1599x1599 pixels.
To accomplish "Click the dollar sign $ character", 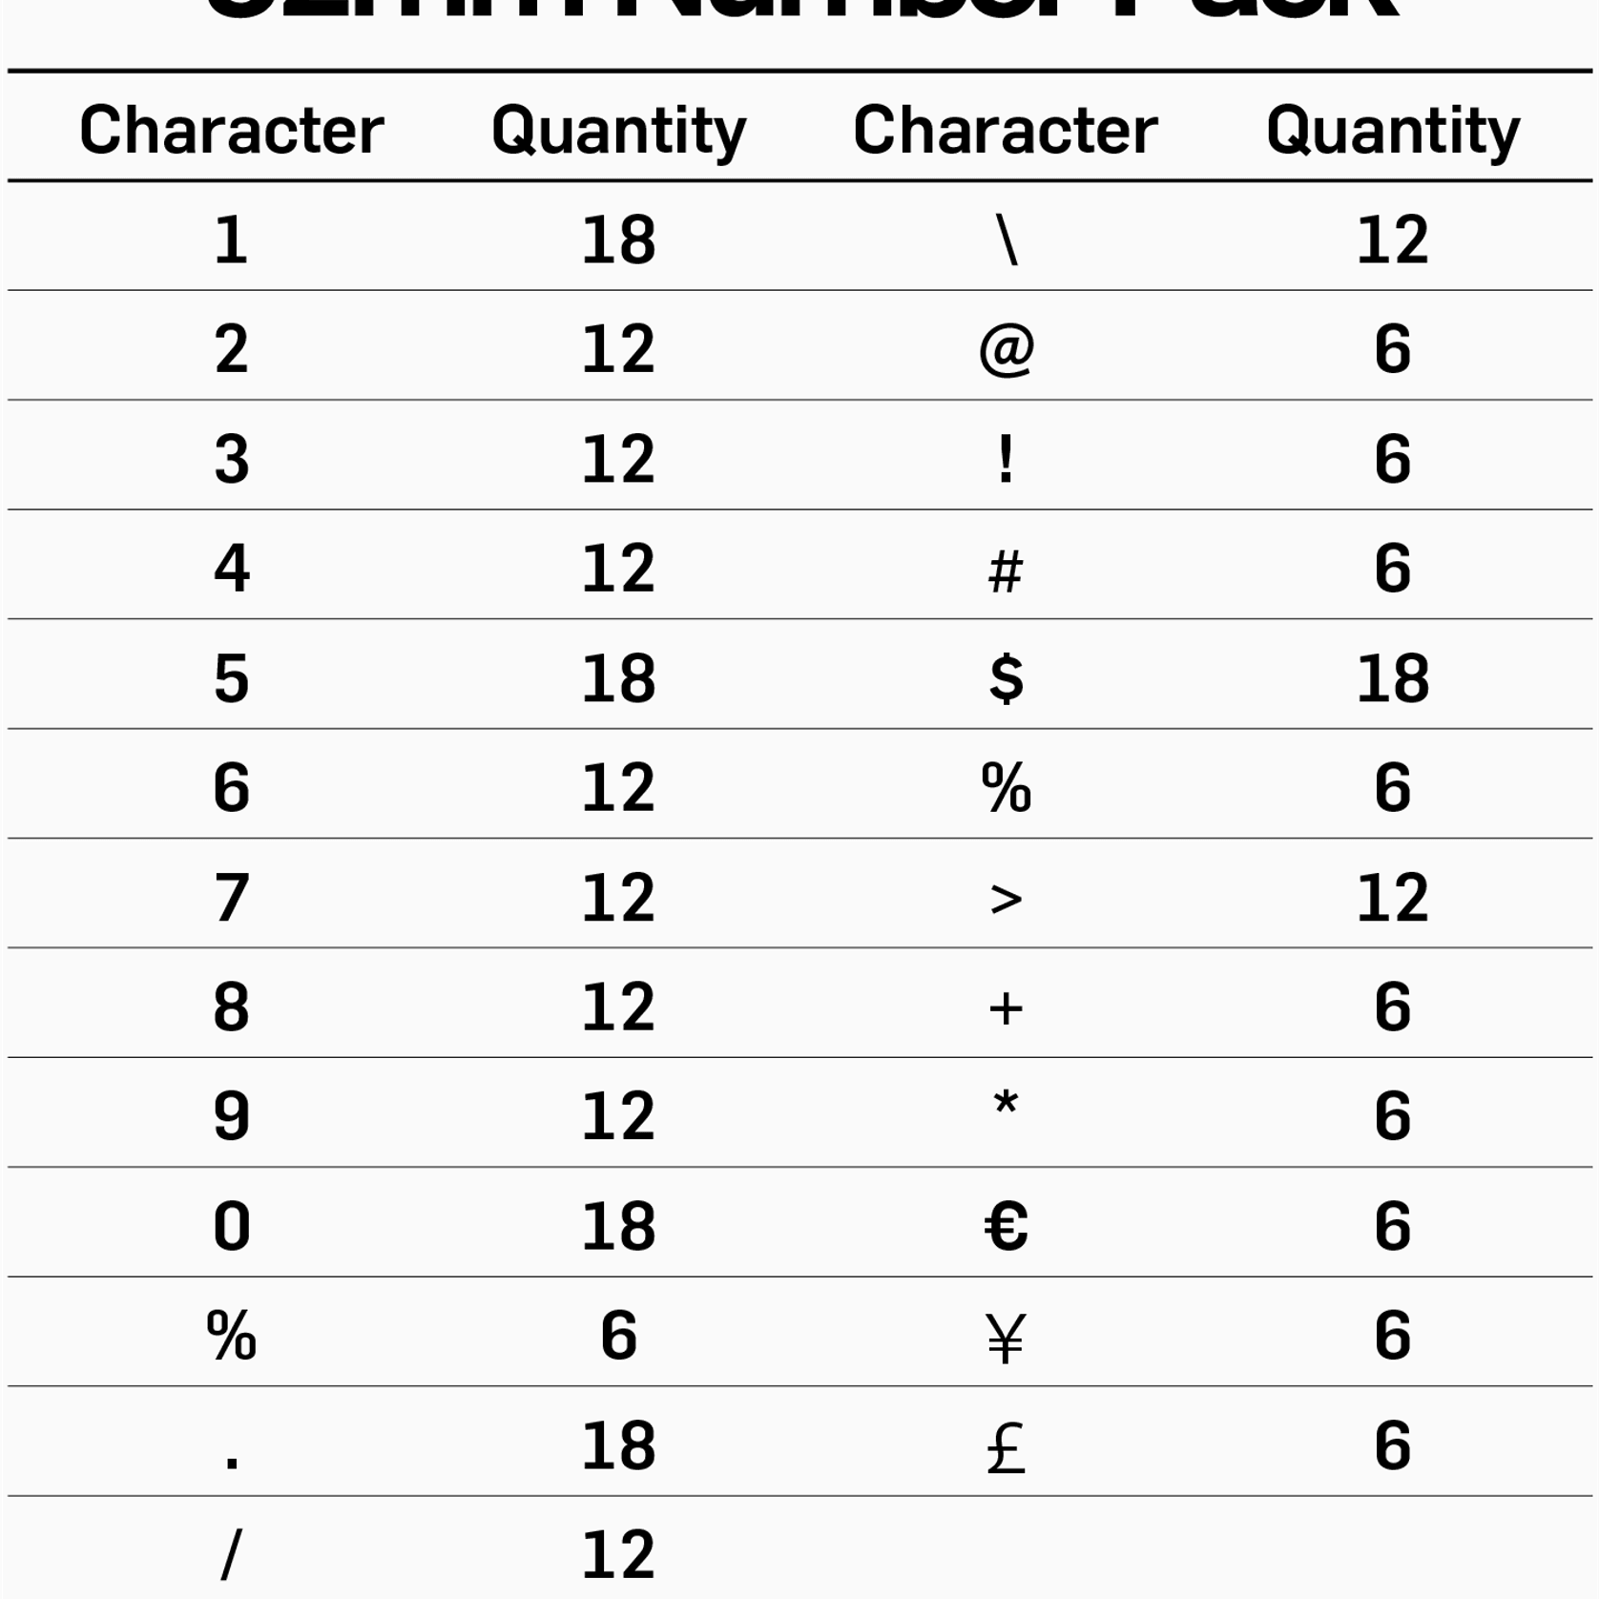I will [x=1006, y=678].
